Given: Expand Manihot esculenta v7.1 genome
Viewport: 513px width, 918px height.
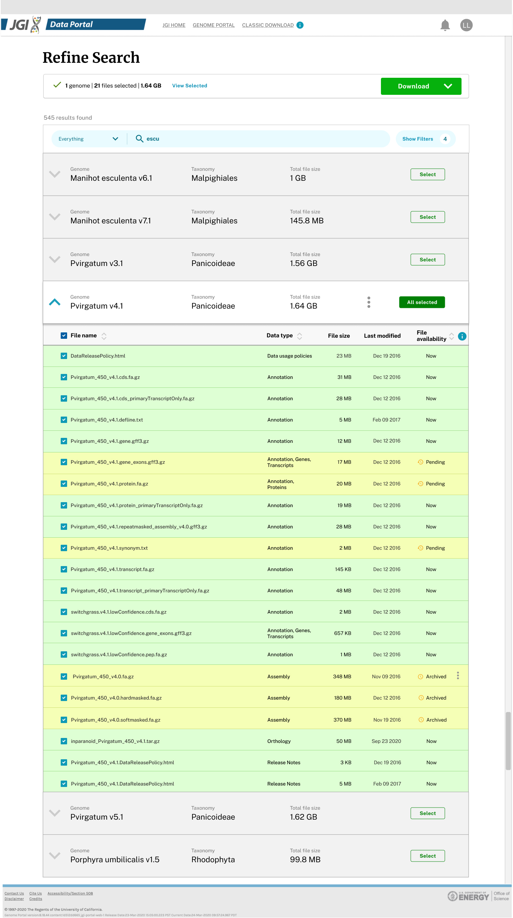Looking at the screenshot, I should click(55, 217).
